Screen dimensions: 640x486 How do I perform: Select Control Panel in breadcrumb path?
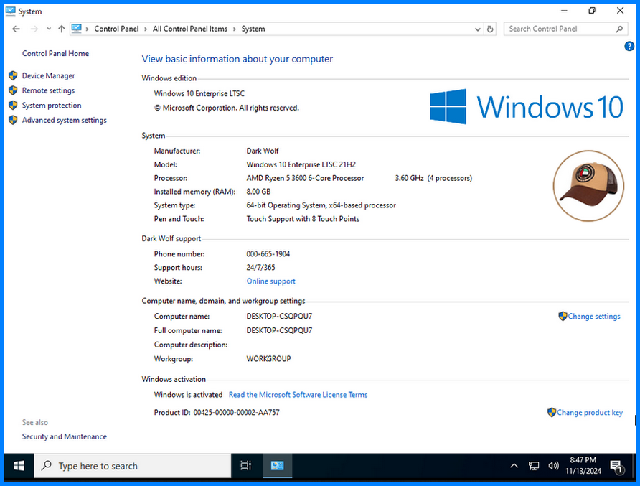tap(116, 29)
